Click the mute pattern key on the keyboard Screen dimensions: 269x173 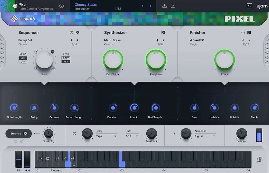click(x=40, y=159)
